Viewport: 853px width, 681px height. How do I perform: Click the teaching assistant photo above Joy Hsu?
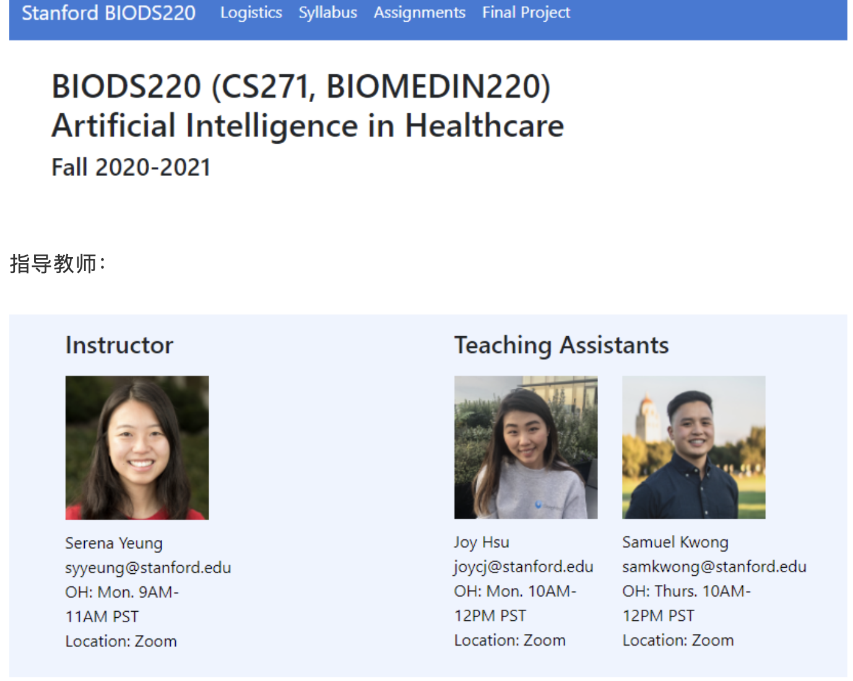pyautogui.click(x=526, y=447)
